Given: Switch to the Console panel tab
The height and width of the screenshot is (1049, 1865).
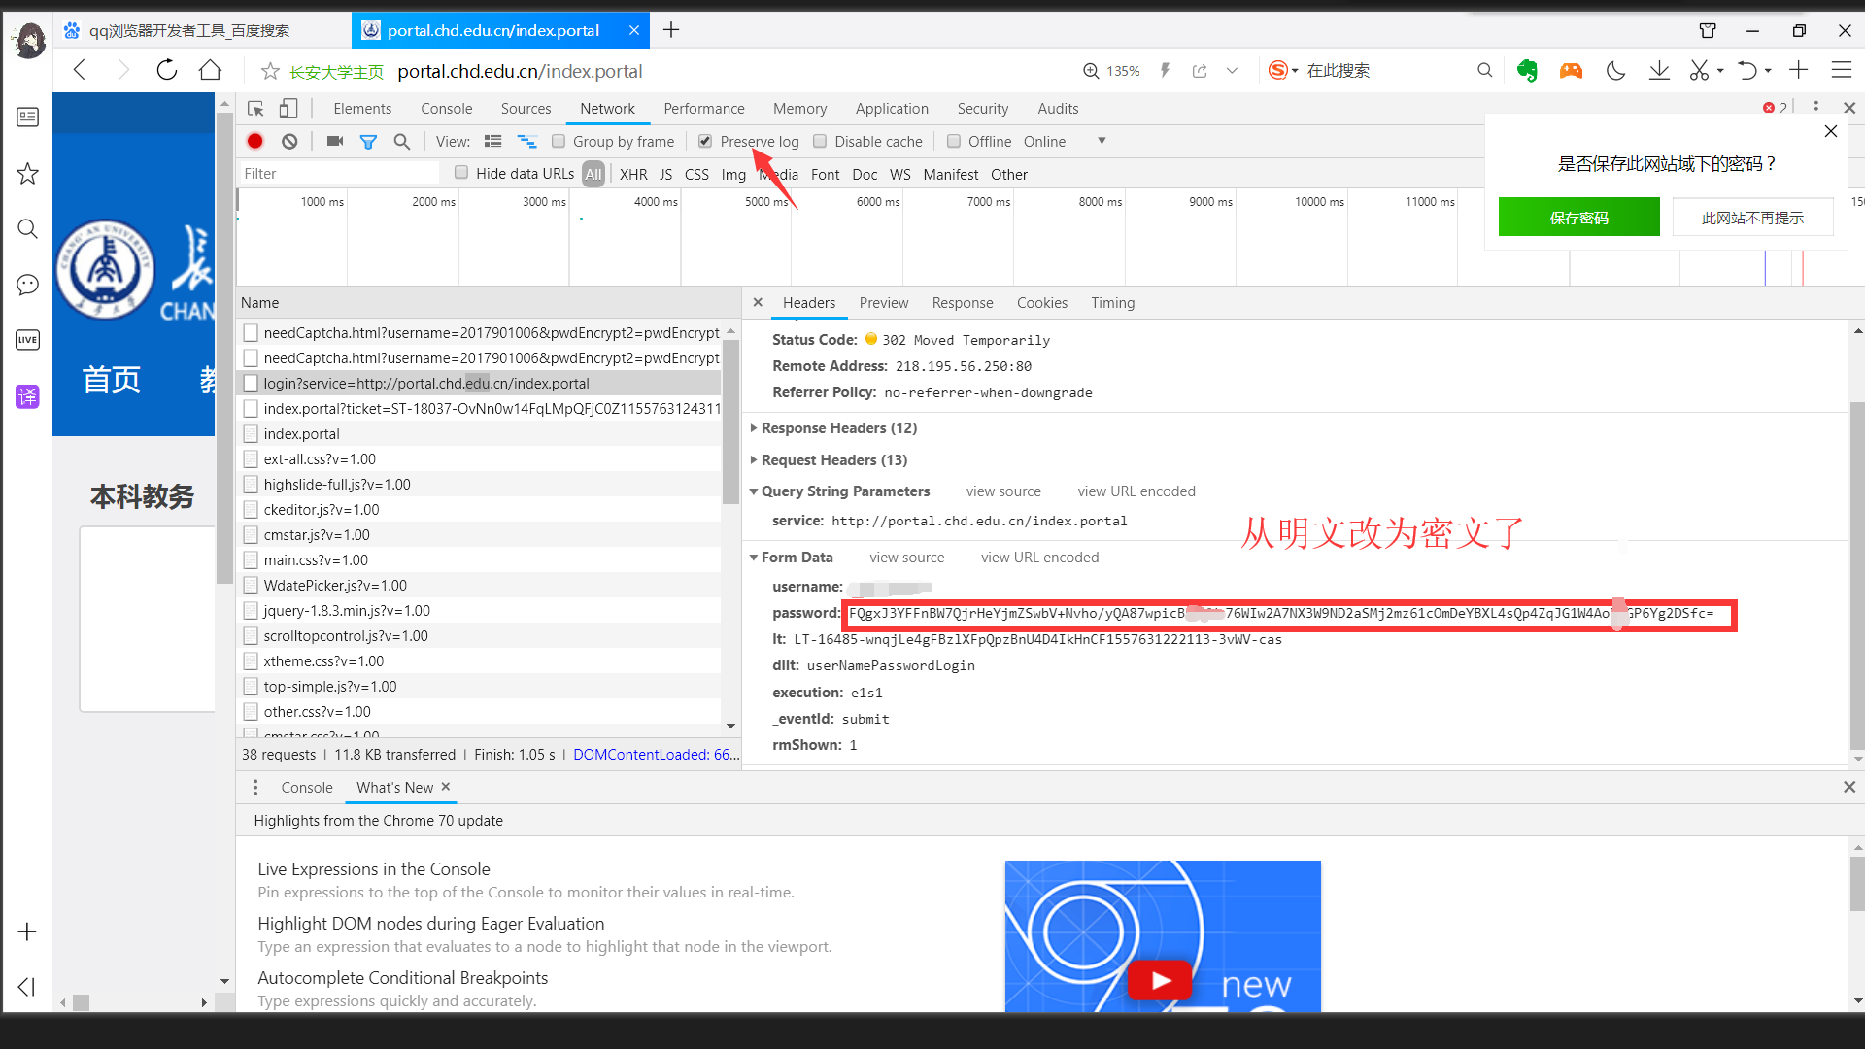Looking at the screenshot, I should (x=446, y=109).
